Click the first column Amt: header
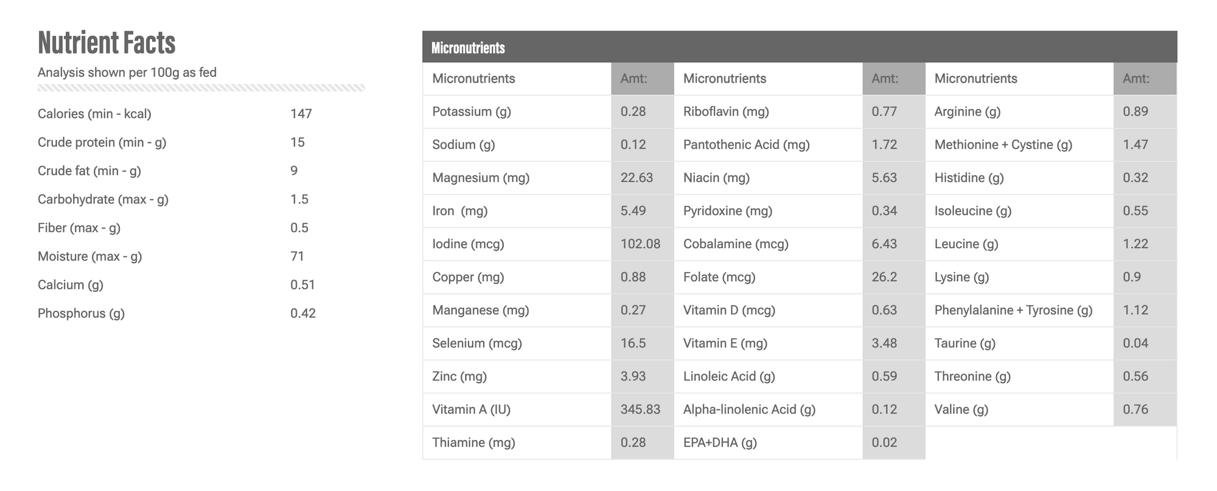Viewport: 1217px width, 491px height. 643,79
